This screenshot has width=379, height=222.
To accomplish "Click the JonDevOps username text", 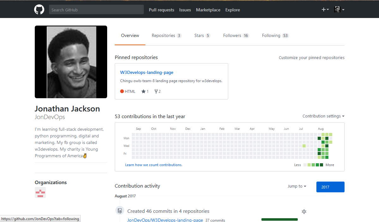I will pos(50,117).
